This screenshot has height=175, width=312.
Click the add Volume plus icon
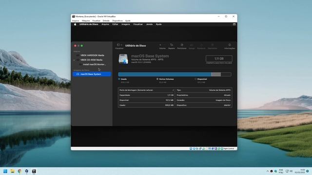click(x=160, y=45)
